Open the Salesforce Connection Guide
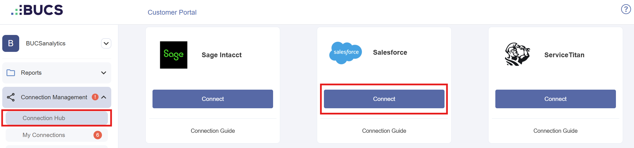The width and height of the screenshot is (634, 148). (384, 131)
